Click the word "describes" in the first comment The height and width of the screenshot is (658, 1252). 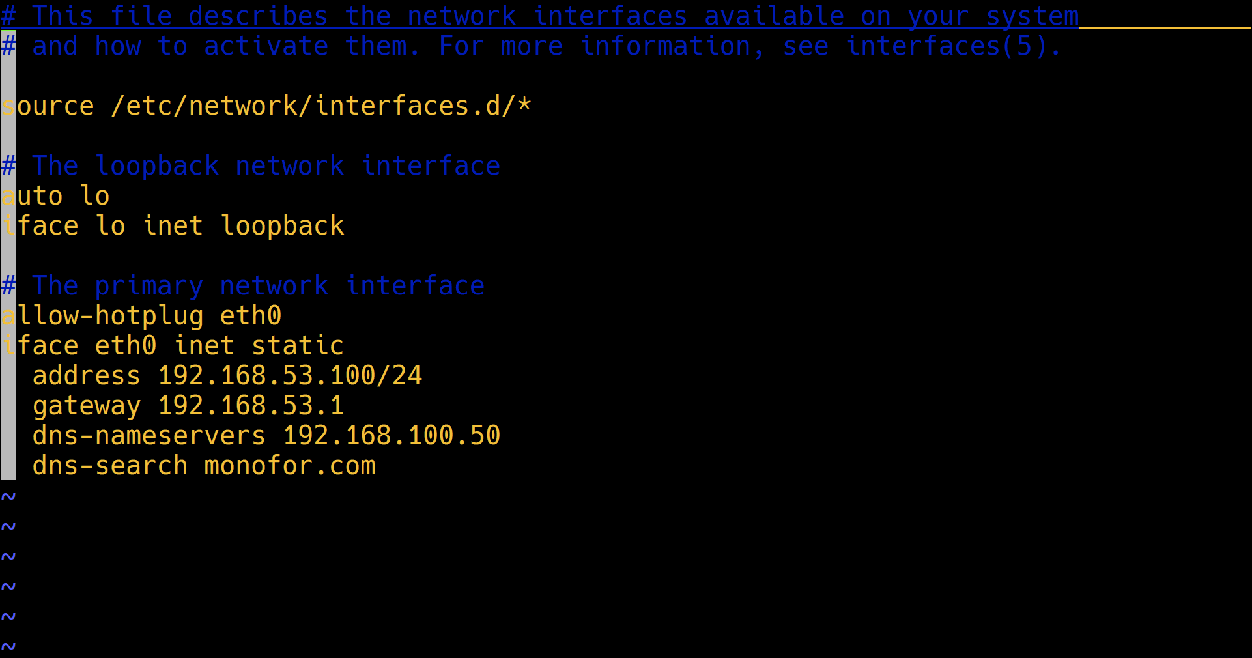pos(258,16)
